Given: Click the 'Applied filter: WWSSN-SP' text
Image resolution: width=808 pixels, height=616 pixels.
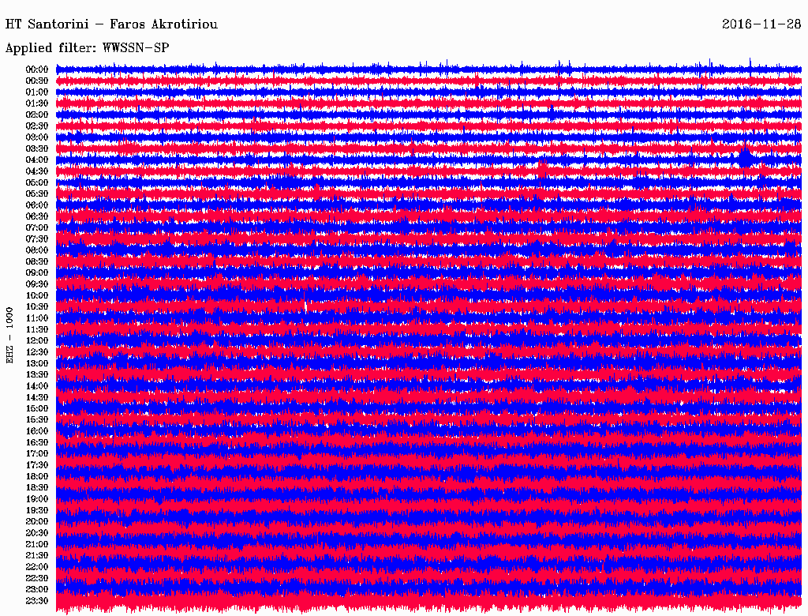Looking at the screenshot, I should click(87, 48).
